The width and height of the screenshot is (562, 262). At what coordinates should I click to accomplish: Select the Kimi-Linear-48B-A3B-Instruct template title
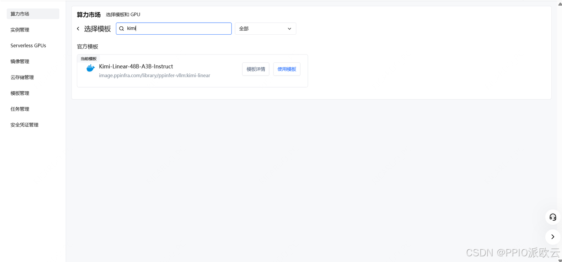pos(136,66)
